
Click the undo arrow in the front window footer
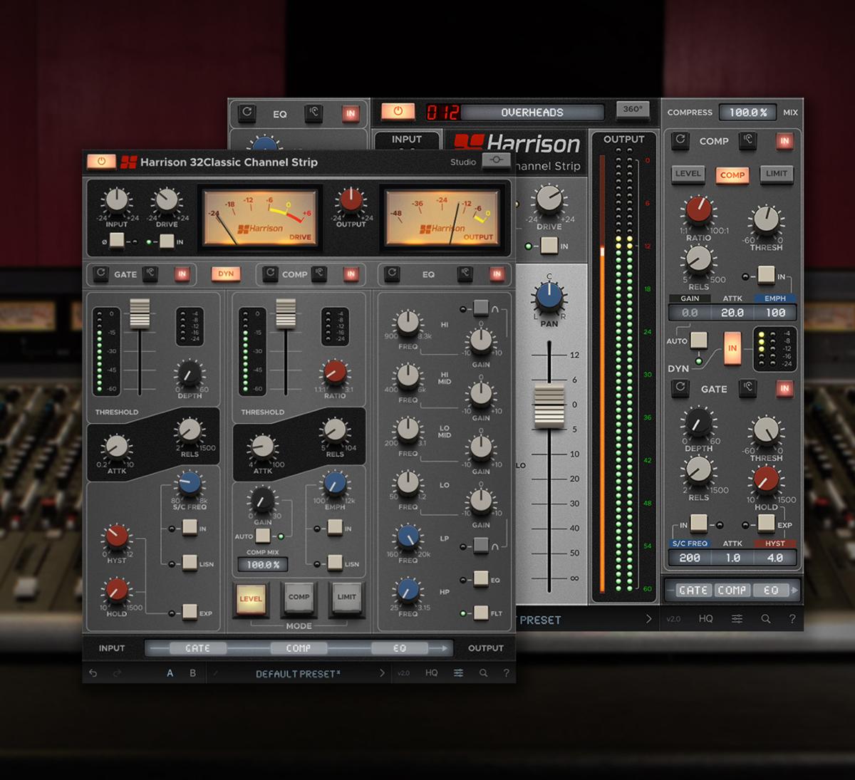tap(93, 673)
